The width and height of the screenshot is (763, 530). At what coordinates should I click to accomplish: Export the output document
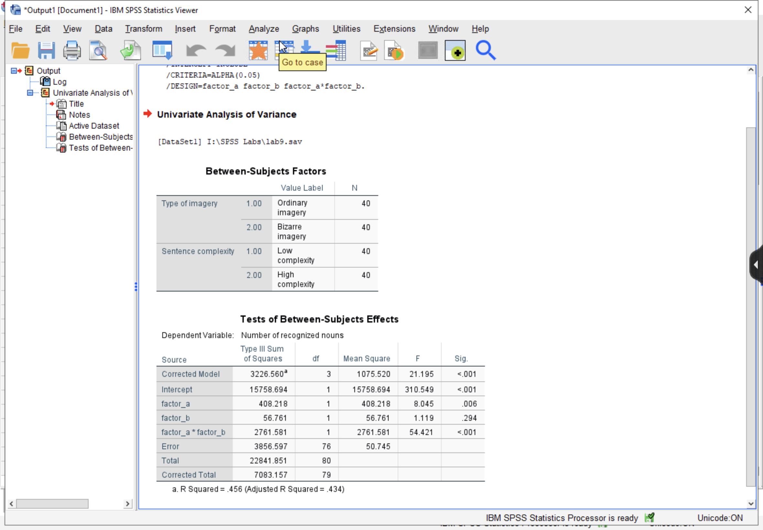(130, 50)
